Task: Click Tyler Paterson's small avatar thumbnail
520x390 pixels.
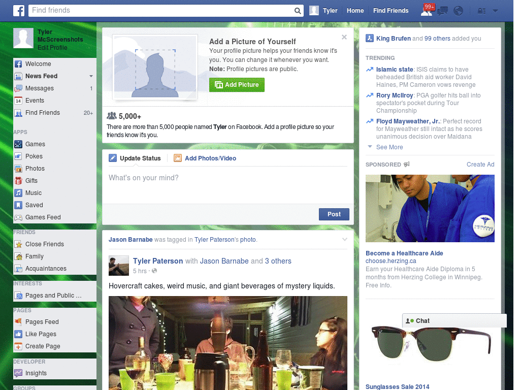Action: (119, 266)
